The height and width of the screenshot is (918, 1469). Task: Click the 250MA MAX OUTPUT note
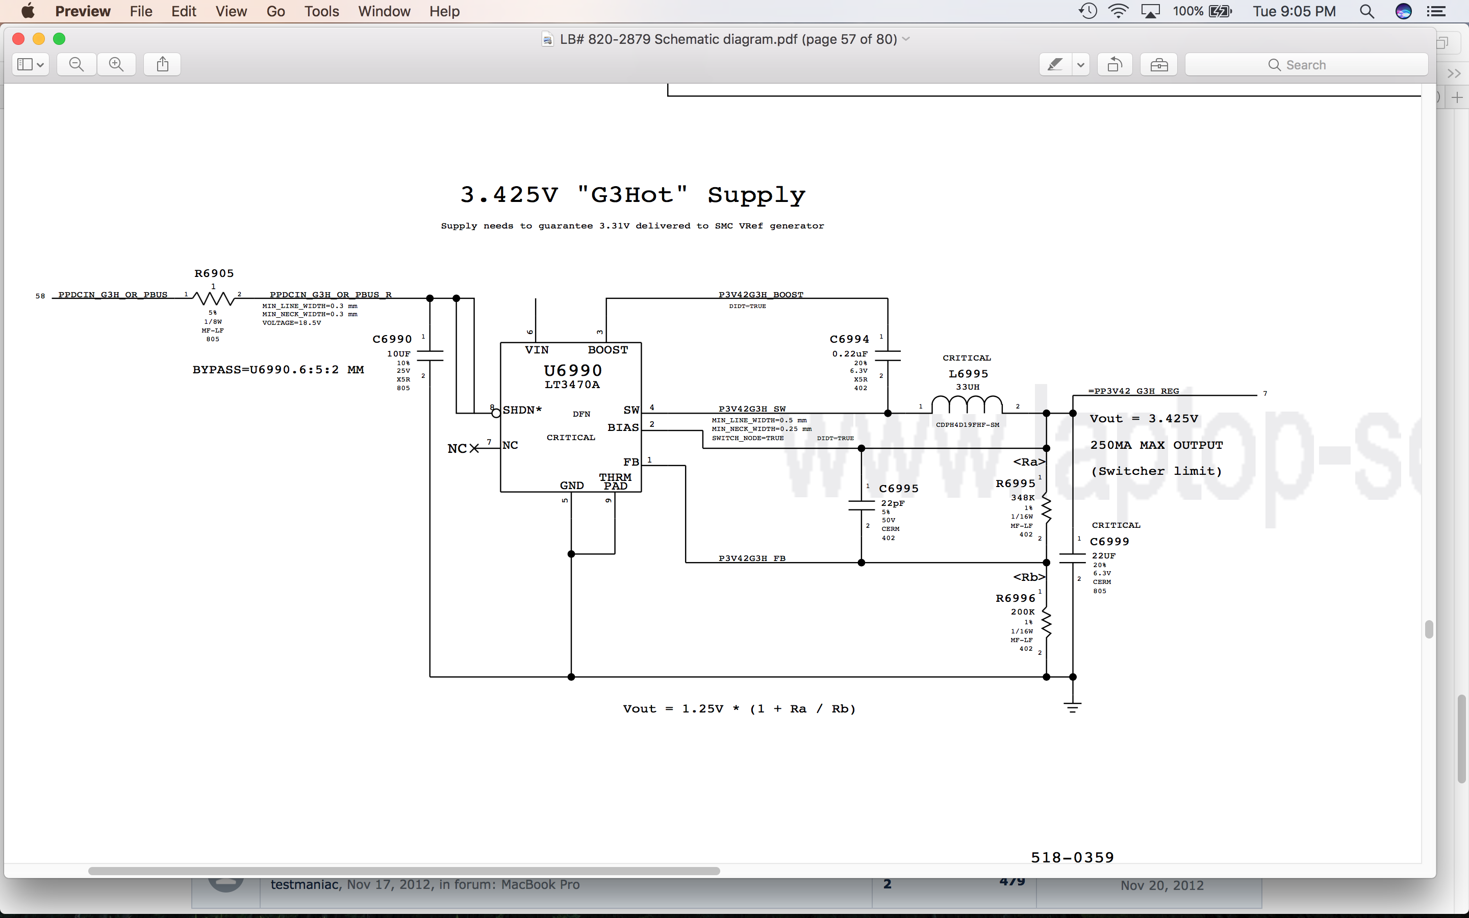tap(1156, 444)
